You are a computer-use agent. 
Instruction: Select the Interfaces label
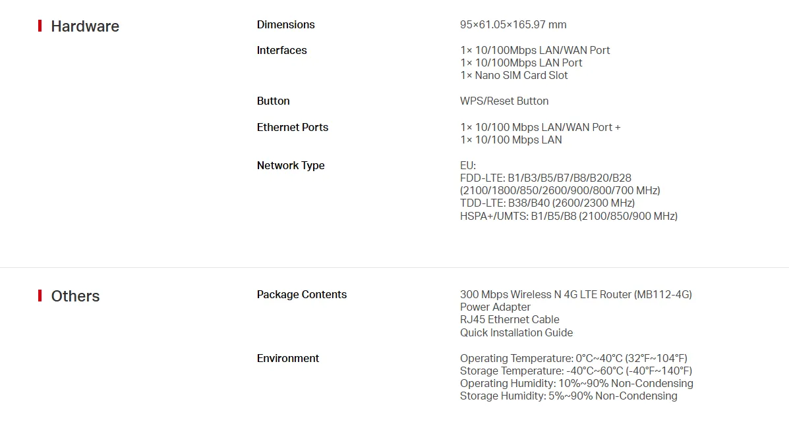point(281,51)
